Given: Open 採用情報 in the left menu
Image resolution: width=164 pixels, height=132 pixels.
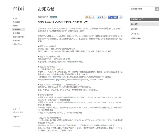Looking at the screenshot, I should [x=16, y=33].
